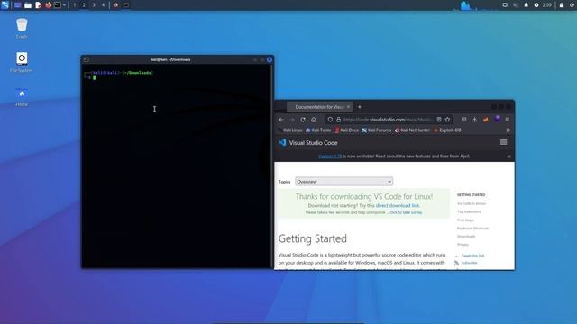The image size is (577, 324).
Task: Click the terminal window vertical scrollbar
Action: click(x=272, y=166)
